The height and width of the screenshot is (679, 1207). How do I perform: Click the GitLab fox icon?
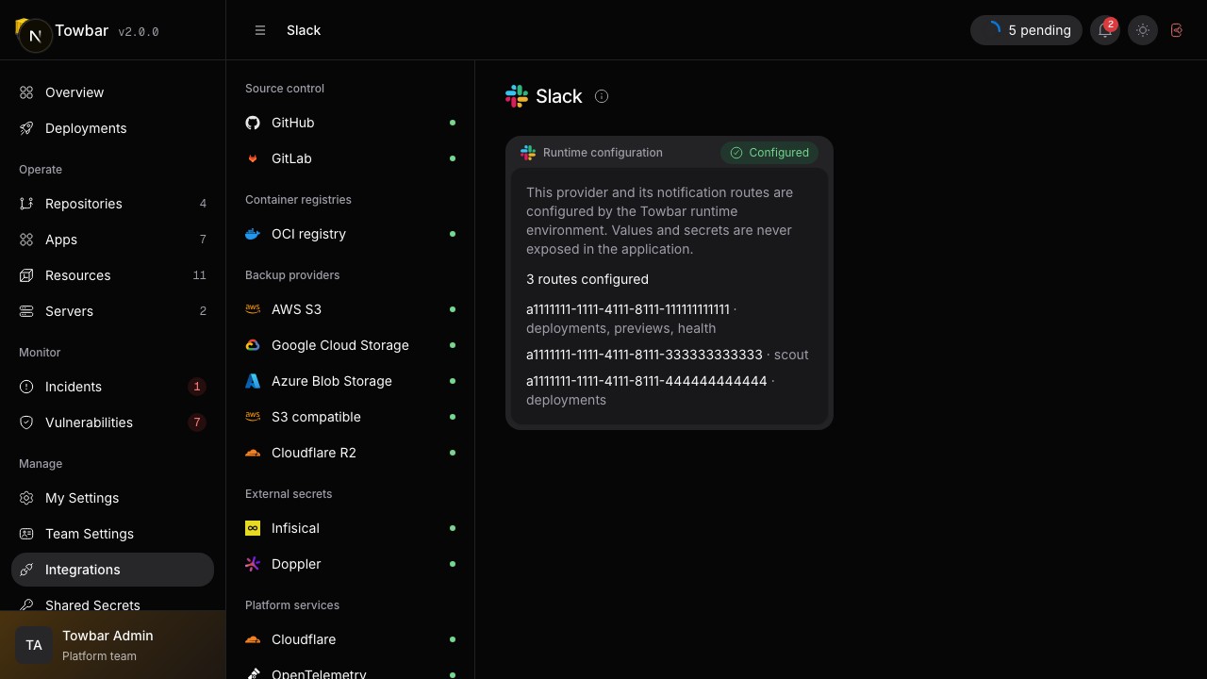click(x=253, y=158)
